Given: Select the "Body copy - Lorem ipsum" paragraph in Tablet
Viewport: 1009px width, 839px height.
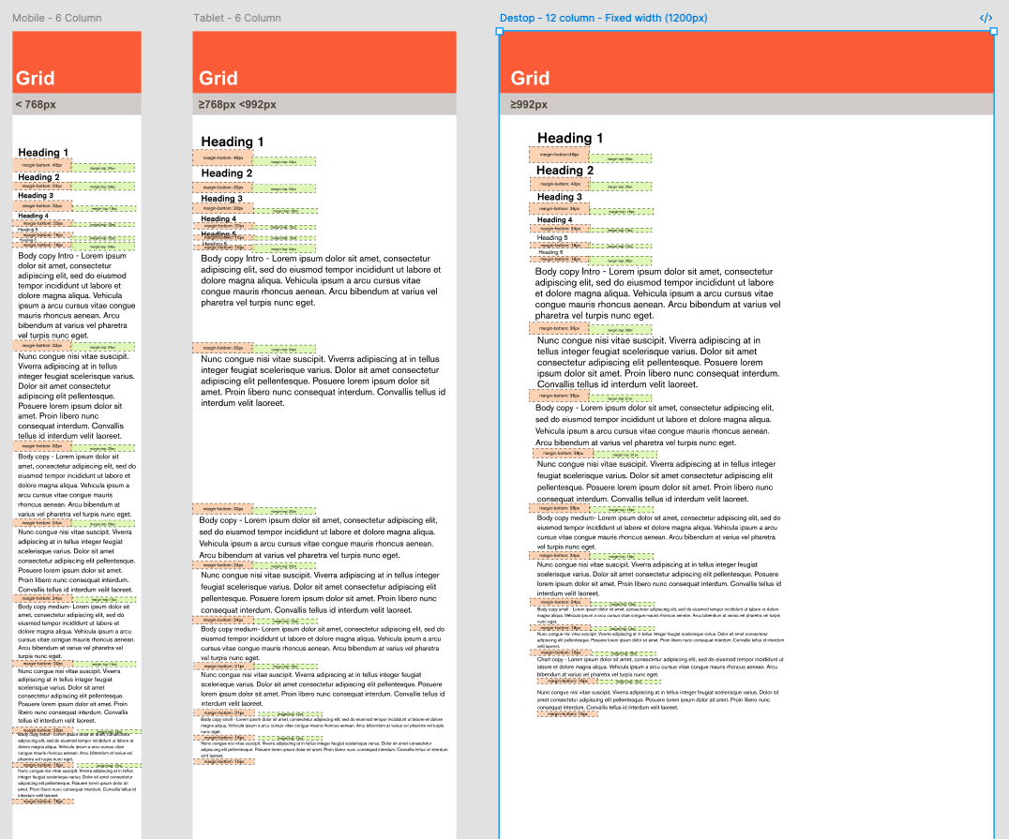Looking at the screenshot, I should click(319, 538).
